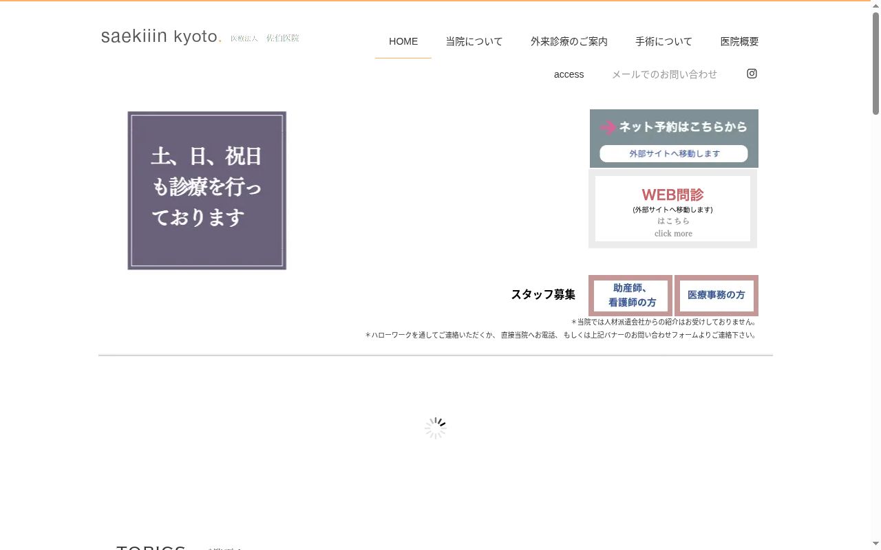Open the 手術について menu item

click(x=664, y=41)
